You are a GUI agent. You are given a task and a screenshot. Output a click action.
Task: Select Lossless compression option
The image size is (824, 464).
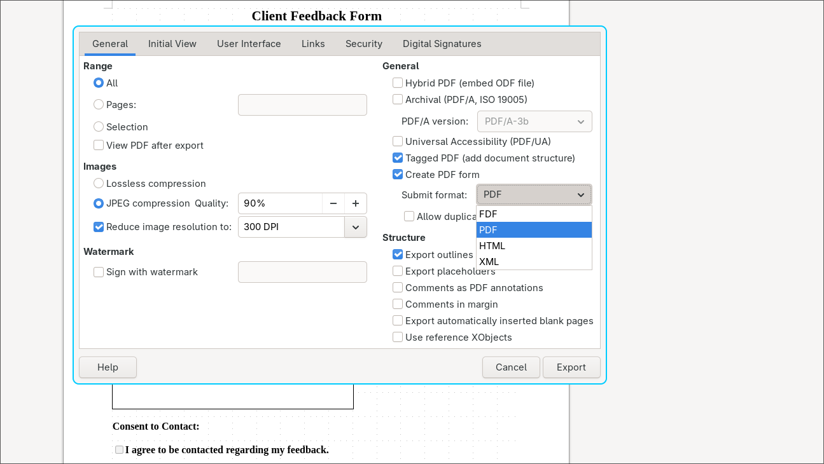coord(99,183)
